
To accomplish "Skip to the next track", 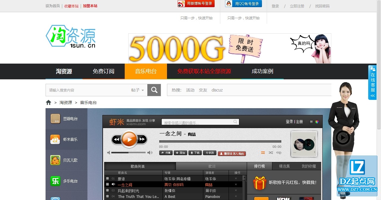I will tap(142, 139).
